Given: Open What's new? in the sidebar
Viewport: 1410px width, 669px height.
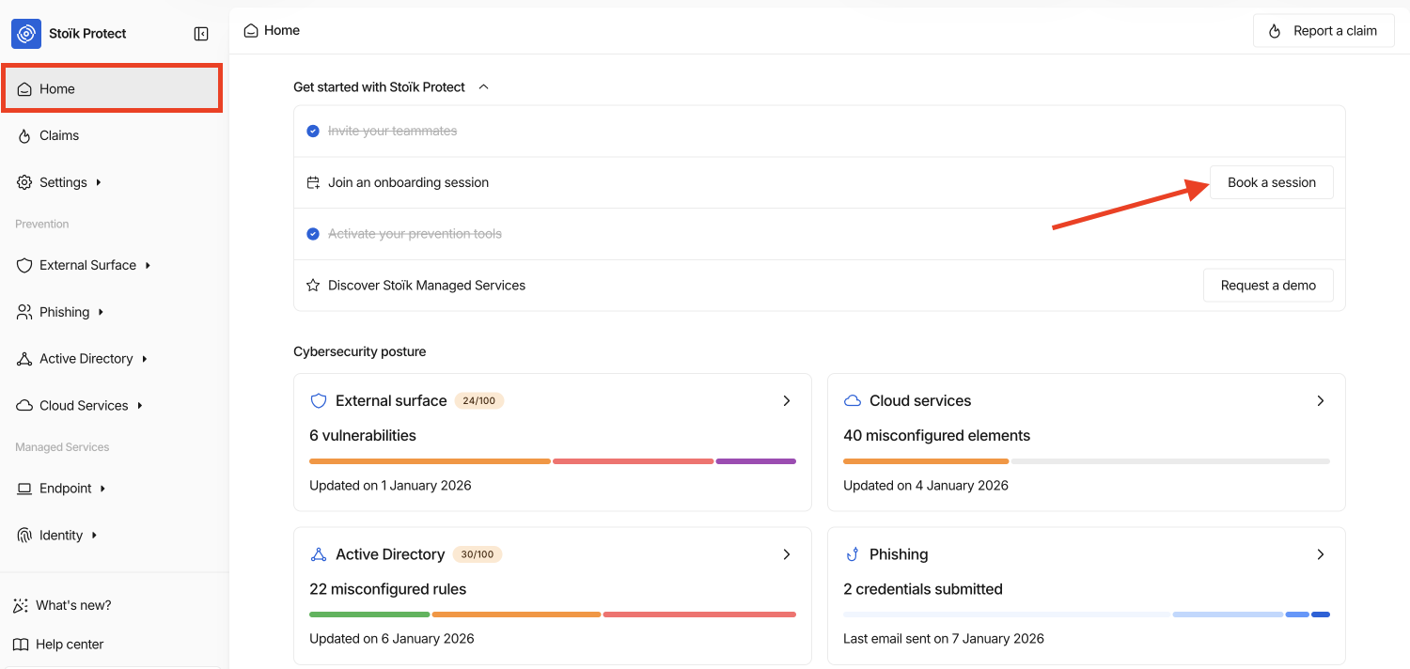Looking at the screenshot, I should point(73,606).
